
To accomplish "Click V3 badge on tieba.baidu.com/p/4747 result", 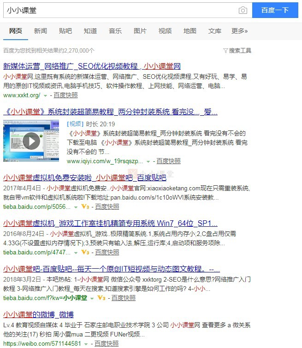I will (85, 252).
